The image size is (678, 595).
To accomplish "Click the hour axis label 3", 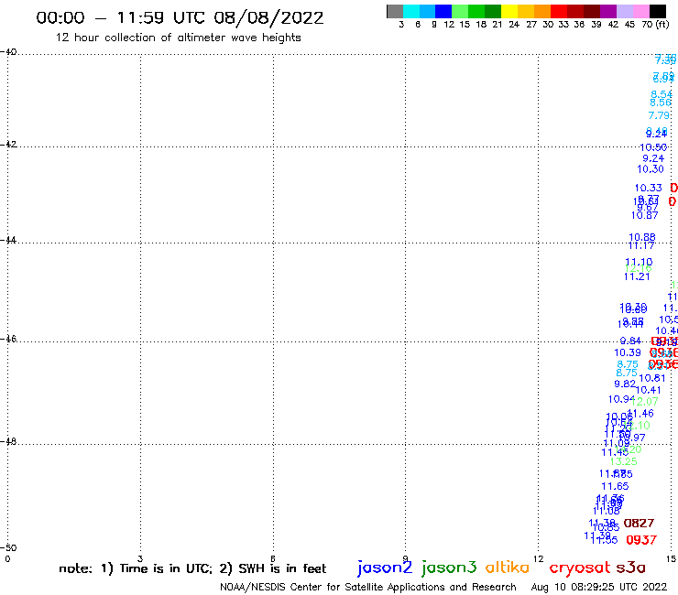I will [140, 558].
